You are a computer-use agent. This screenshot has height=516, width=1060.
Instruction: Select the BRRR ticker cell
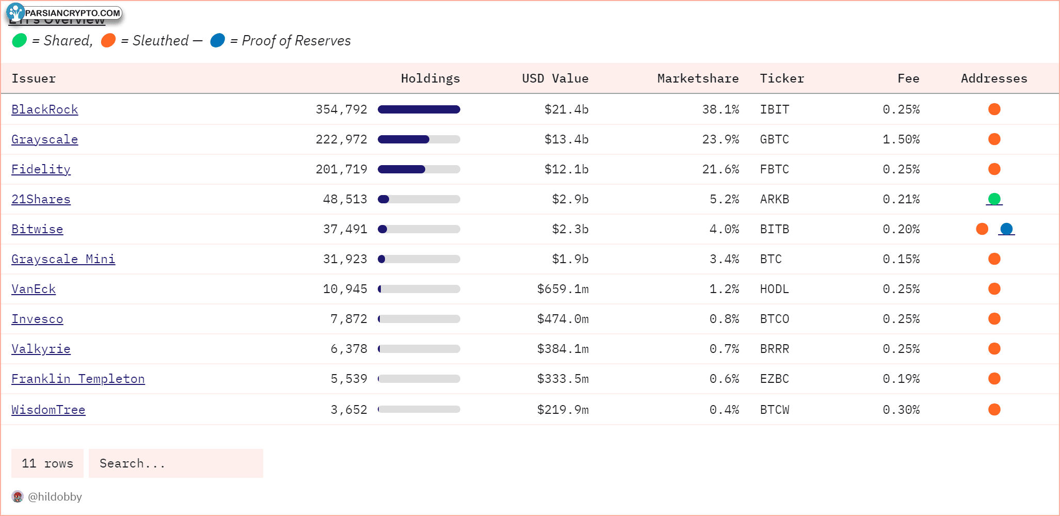(775, 349)
